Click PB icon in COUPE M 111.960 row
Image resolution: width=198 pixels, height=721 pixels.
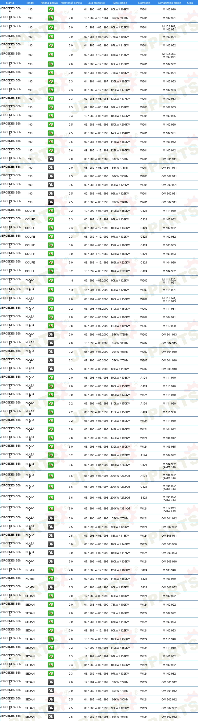(x=51, y=211)
